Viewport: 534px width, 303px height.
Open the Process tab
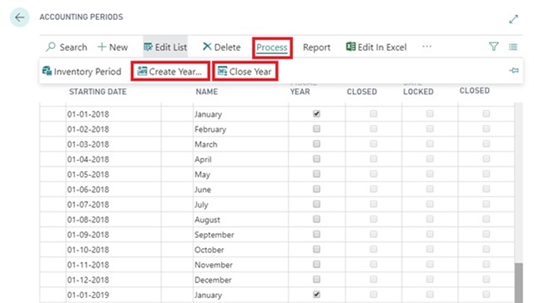272,47
